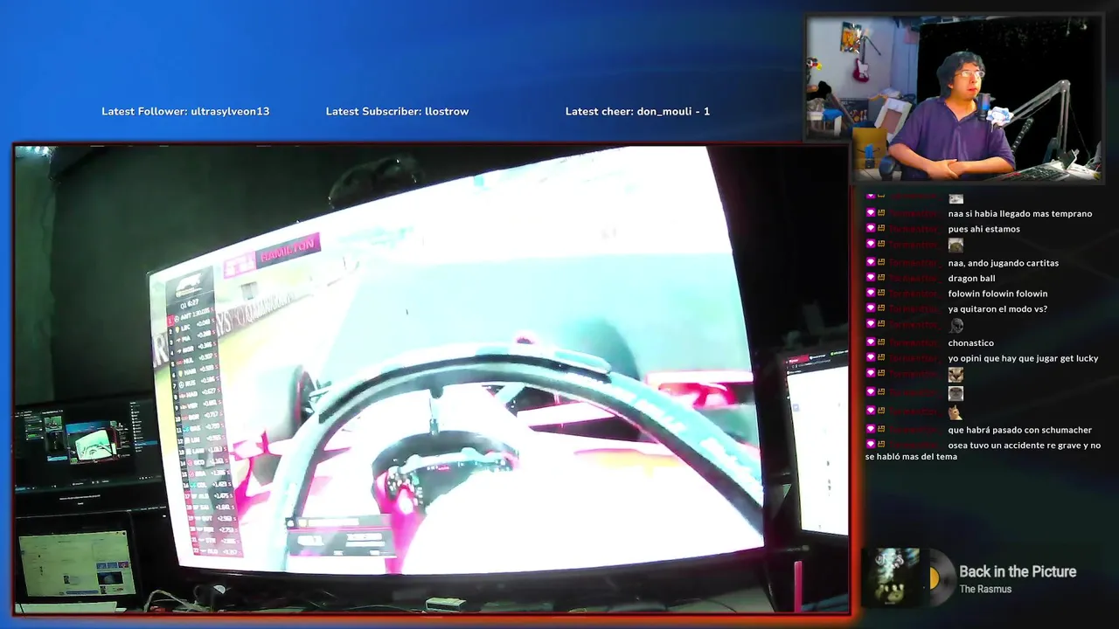The width and height of the screenshot is (1119, 629).
Task: Click the streamer's webcam feed
Action: (955, 99)
